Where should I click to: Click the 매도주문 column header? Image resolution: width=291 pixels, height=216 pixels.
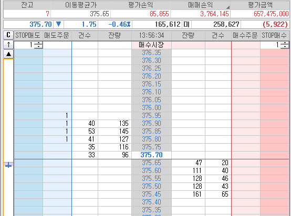(x=57, y=35)
